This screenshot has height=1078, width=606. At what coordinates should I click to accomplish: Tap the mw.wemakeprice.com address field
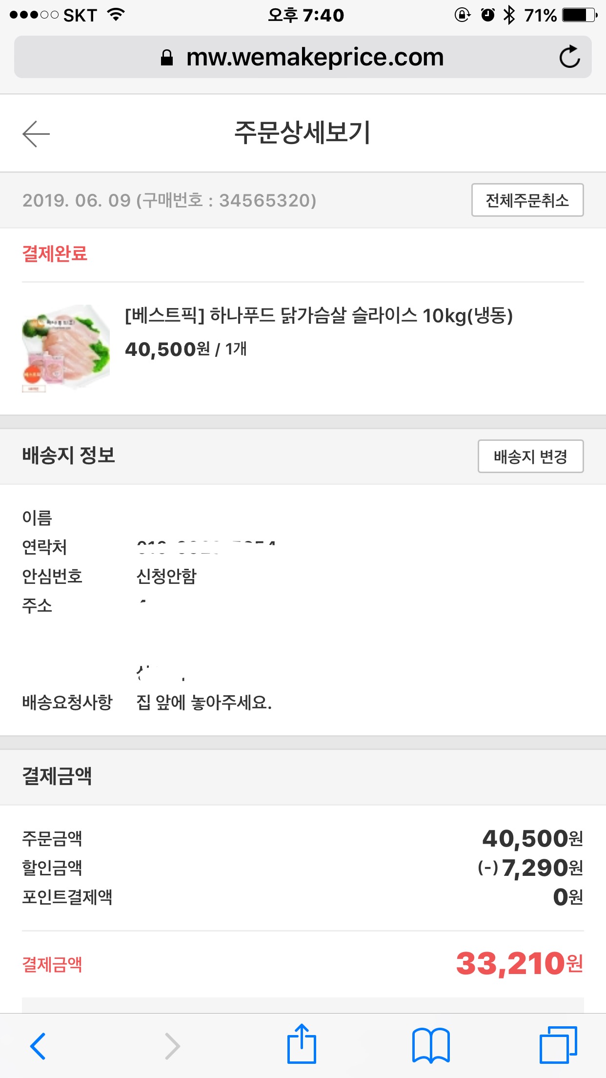[315, 57]
